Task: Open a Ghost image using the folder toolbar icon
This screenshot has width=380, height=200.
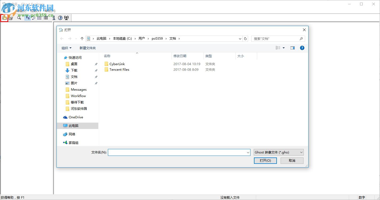Action: click(4, 18)
